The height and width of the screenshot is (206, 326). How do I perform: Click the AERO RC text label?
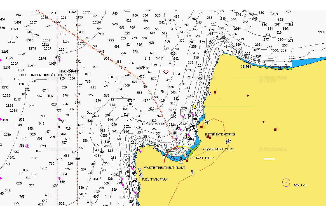[300, 185]
